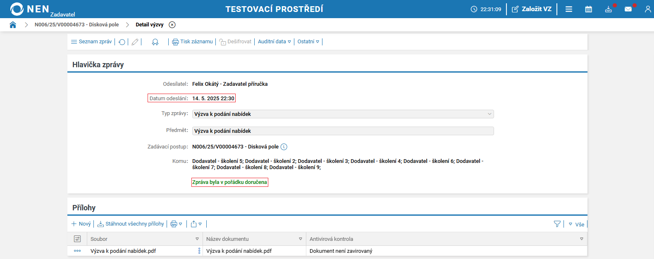The width and height of the screenshot is (654, 259).
Task: Click Dešifrovat toolbar item
Action: click(x=235, y=42)
